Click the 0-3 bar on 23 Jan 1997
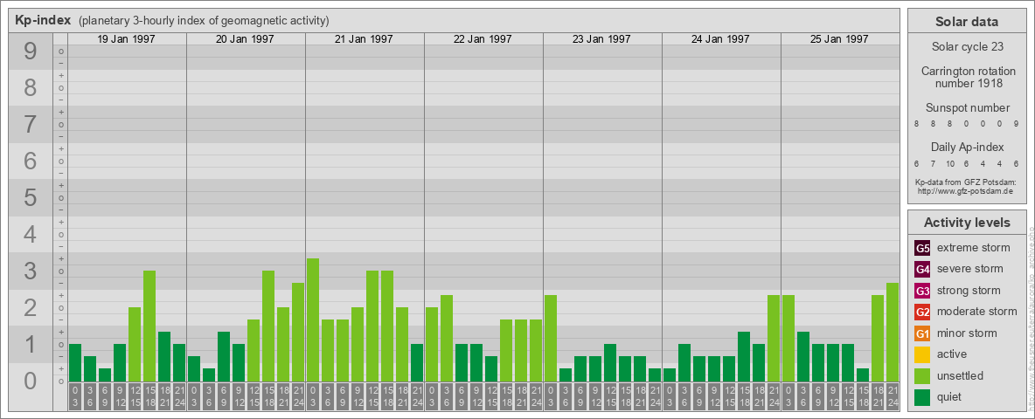This screenshot has height=419, width=1035. 551,338
